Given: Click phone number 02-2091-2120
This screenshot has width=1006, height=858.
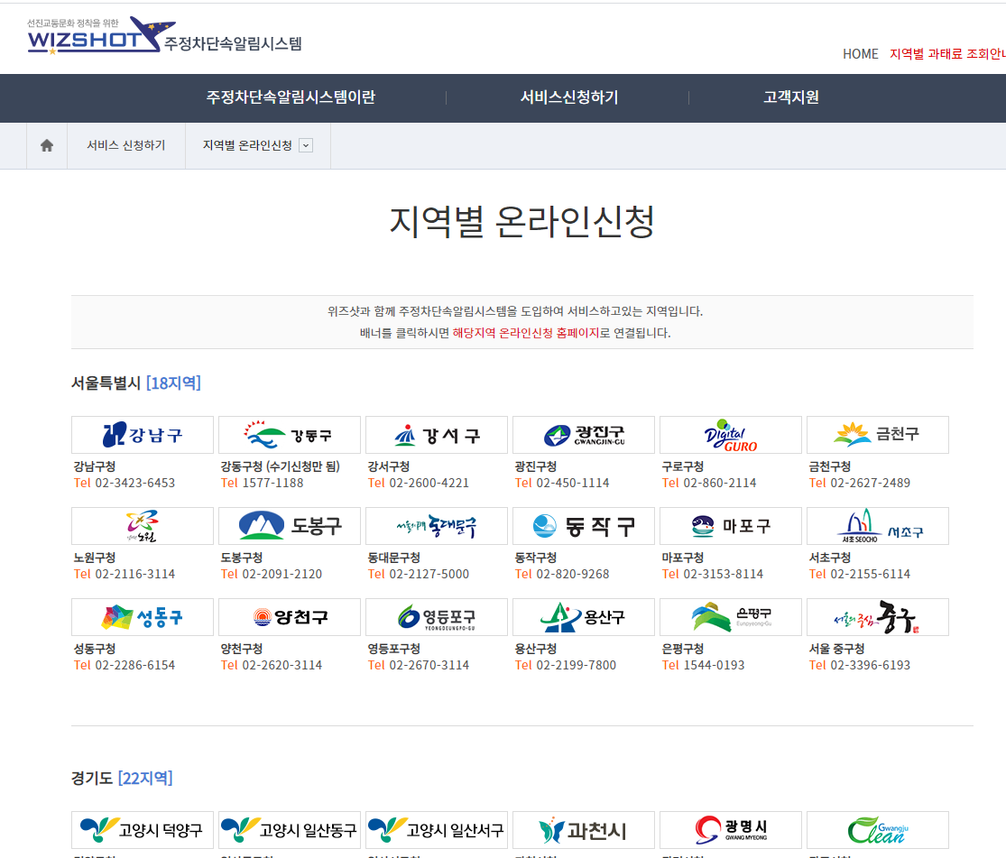Looking at the screenshot, I should (281, 575).
